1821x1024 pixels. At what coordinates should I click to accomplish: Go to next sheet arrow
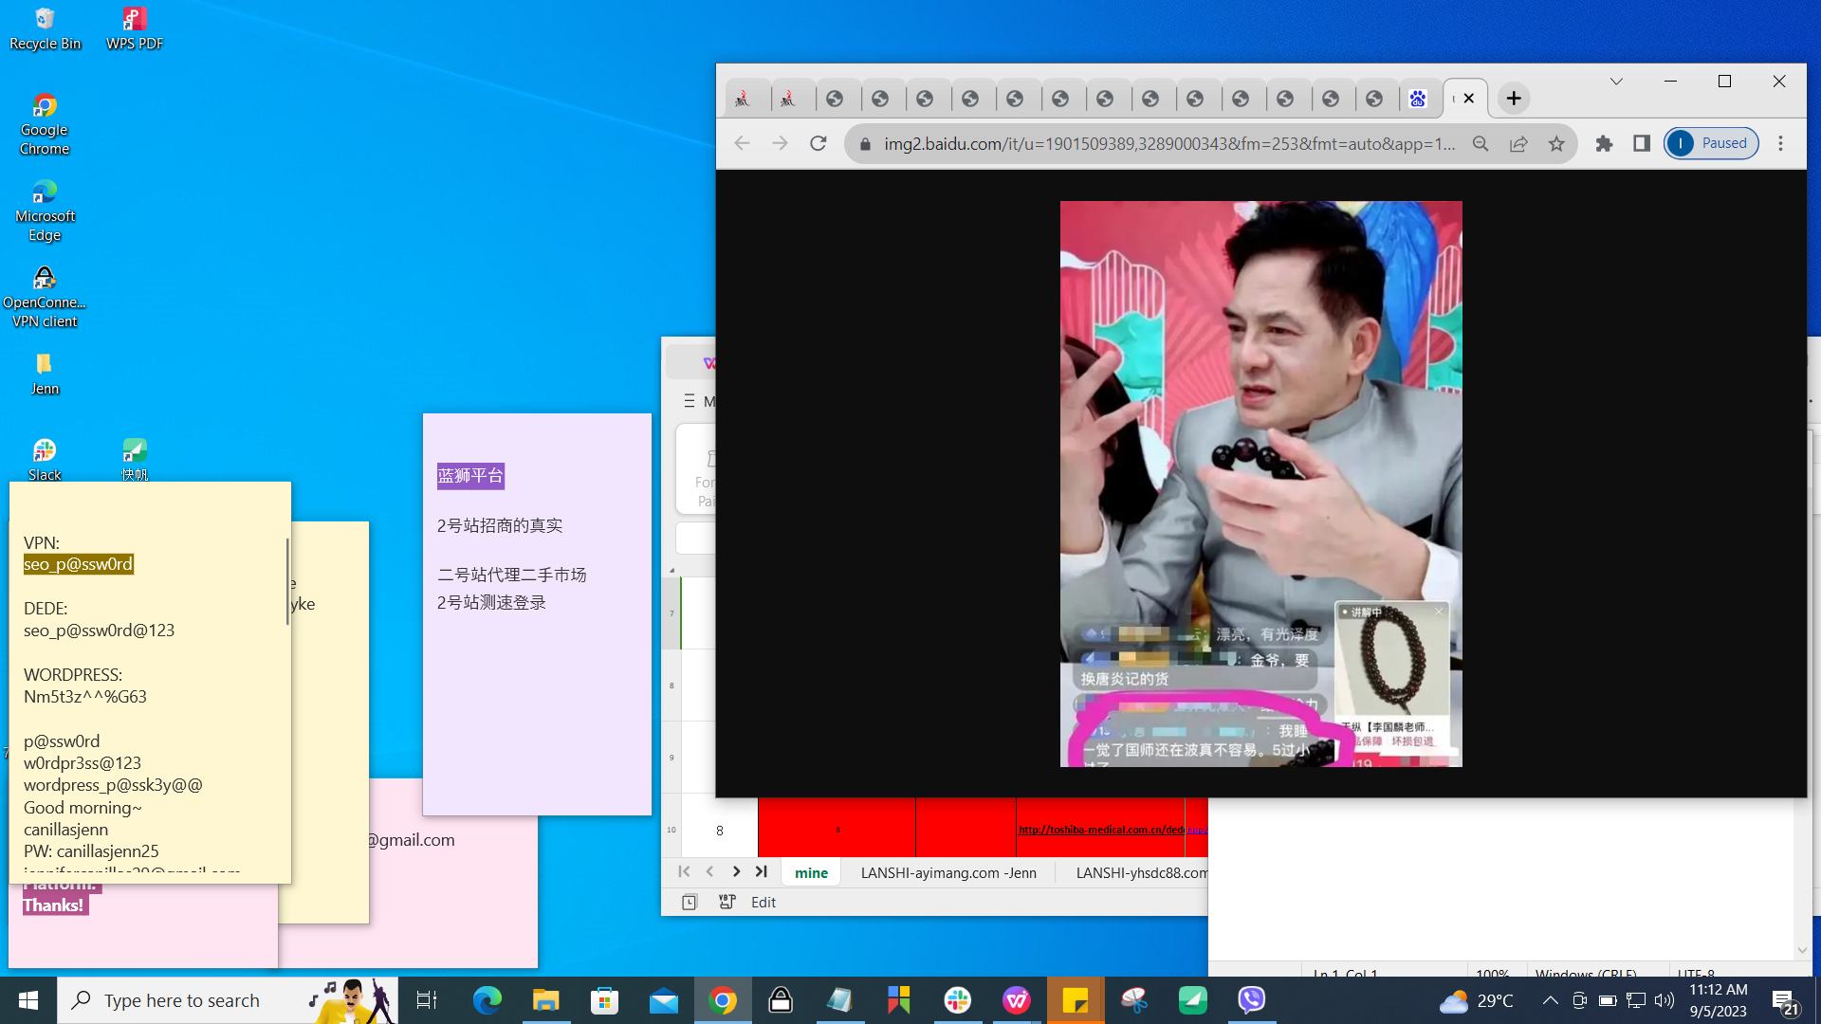click(736, 871)
